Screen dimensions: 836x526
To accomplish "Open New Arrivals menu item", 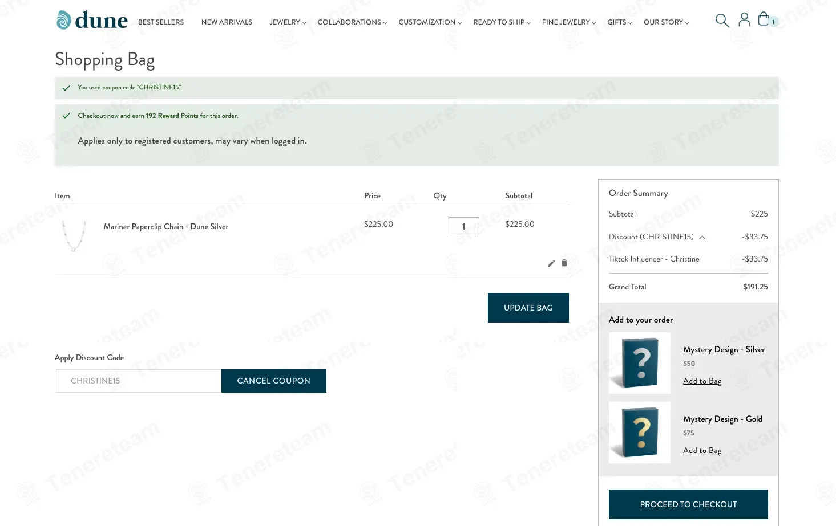I will pyautogui.click(x=227, y=22).
